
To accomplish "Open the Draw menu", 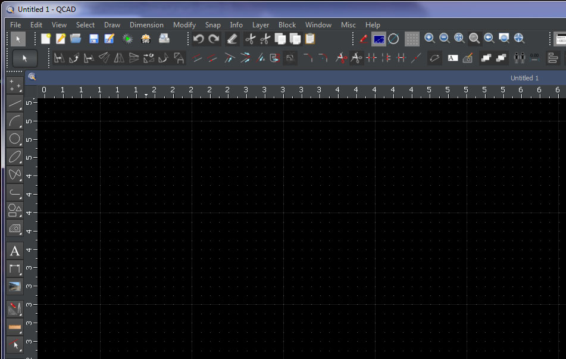I will (112, 25).
